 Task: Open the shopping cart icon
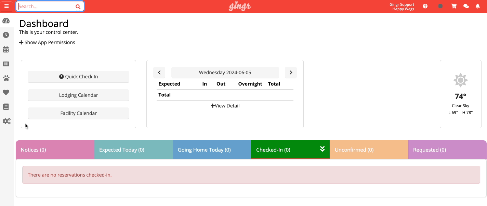tap(454, 6)
